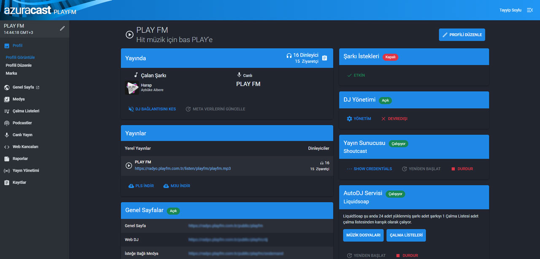This screenshot has height=259, width=540.
Task: Open song history clipboard icon in Yayında header
Action: click(324, 58)
